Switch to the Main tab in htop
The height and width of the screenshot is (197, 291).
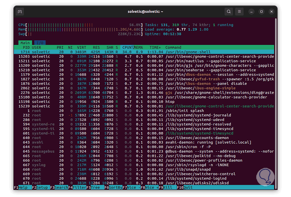pyautogui.click(x=25, y=43)
